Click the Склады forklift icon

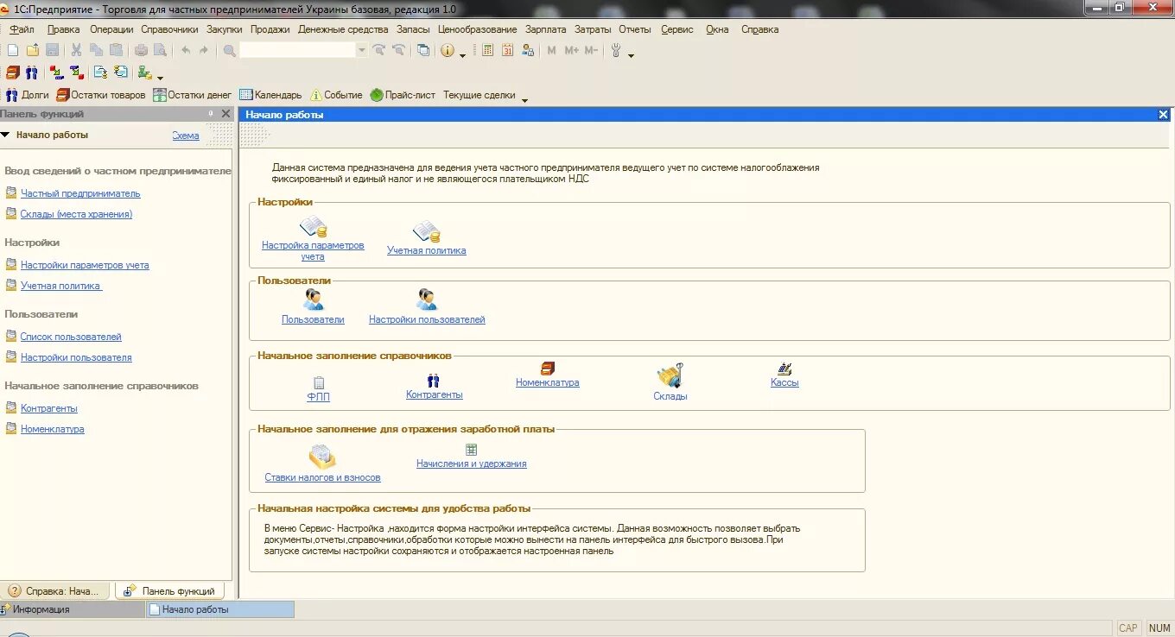point(670,375)
